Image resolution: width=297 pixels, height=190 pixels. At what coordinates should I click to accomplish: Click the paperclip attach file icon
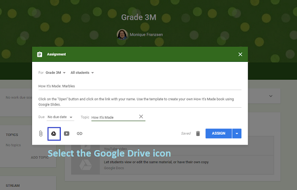pos(41,133)
